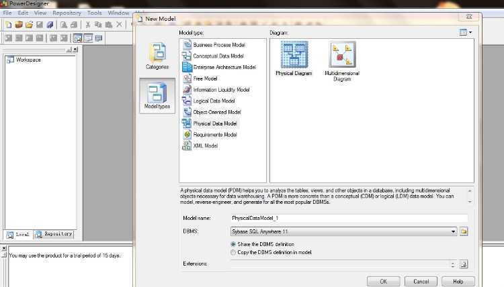Image resolution: width=504 pixels, height=287 pixels.
Task: Click the New Model toolbar icon
Action: [9, 25]
